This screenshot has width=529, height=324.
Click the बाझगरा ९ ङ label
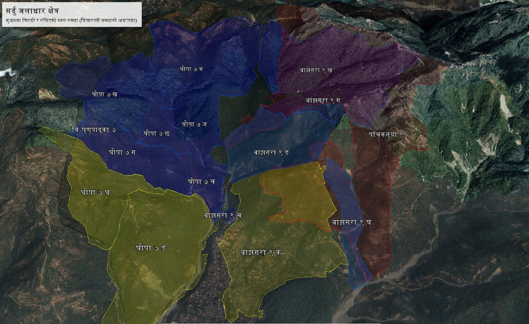[x=272, y=152]
